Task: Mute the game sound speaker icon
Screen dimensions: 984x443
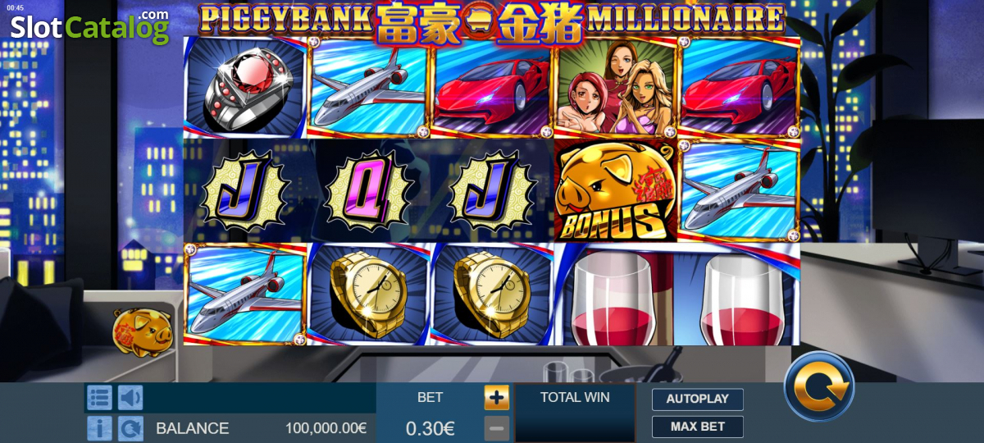Action: tap(130, 398)
